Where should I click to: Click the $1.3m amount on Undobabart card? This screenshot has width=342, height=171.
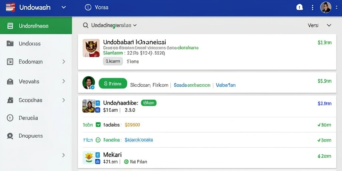click(325, 42)
